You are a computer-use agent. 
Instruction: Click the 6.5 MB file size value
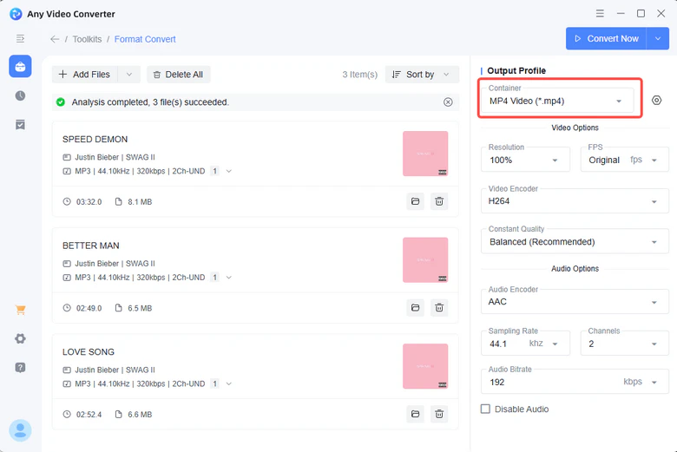point(140,308)
